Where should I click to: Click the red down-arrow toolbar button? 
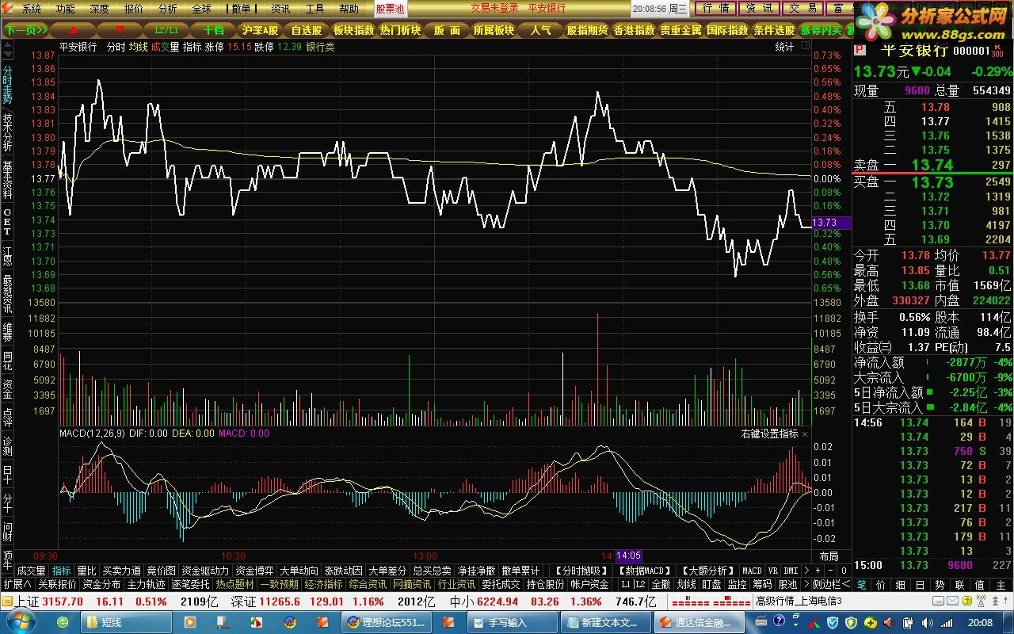point(120,30)
